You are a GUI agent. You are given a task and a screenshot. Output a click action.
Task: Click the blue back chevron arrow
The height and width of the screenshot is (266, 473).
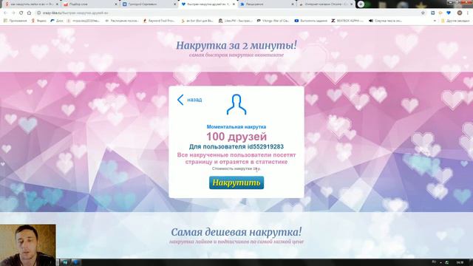[180, 100]
